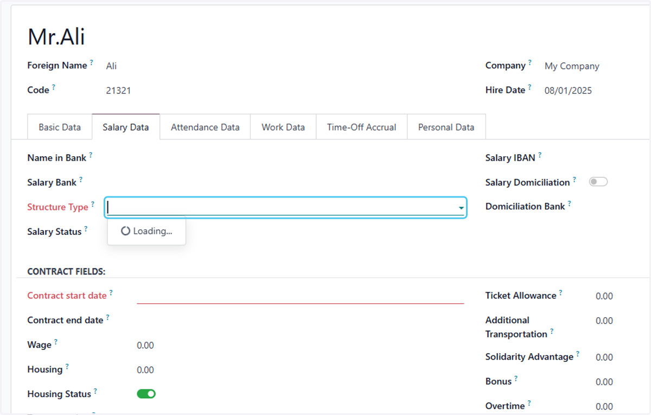The image size is (651, 415).
Task: Switch to the Basic Data tab
Action: coord(60,127)
